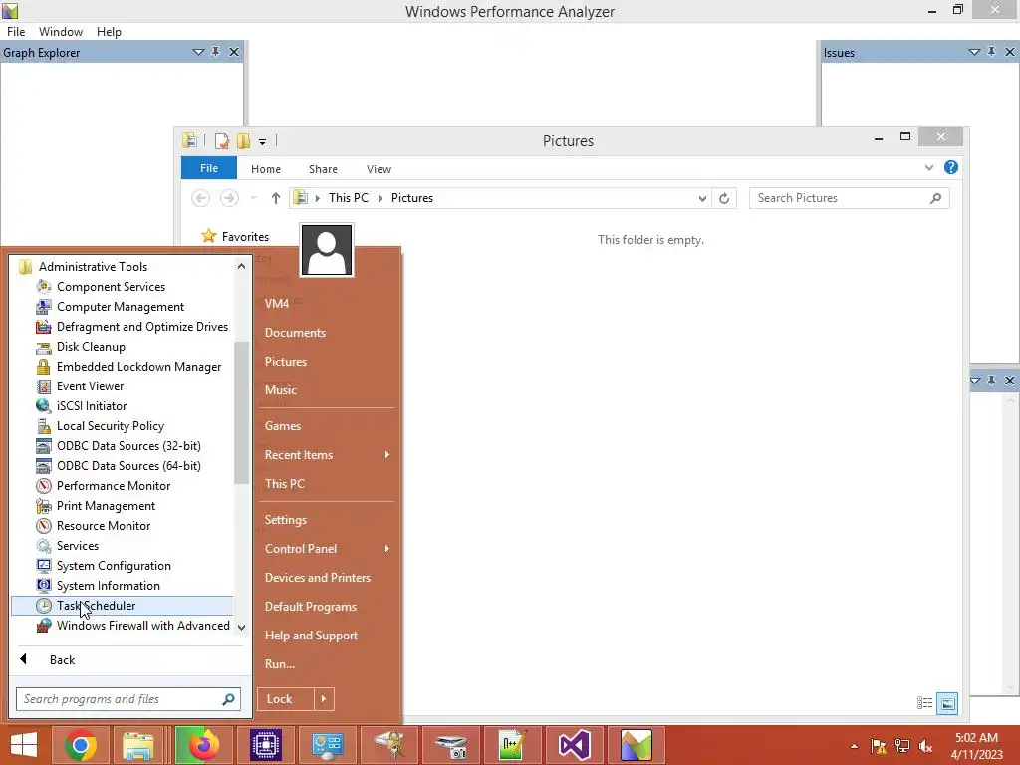Image resolution: width=1020 pixels, height=765 pixels.
Task: Click the Windows Start button
Action: (24, 745)
